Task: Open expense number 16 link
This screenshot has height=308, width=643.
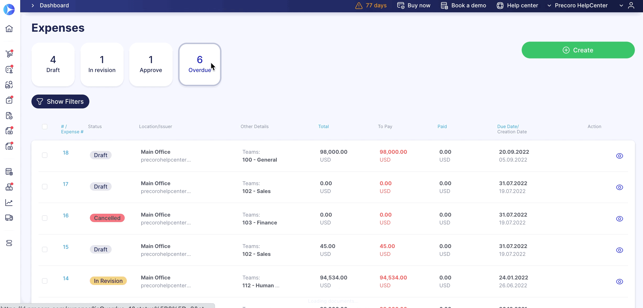Action: (x=66, y=216)
